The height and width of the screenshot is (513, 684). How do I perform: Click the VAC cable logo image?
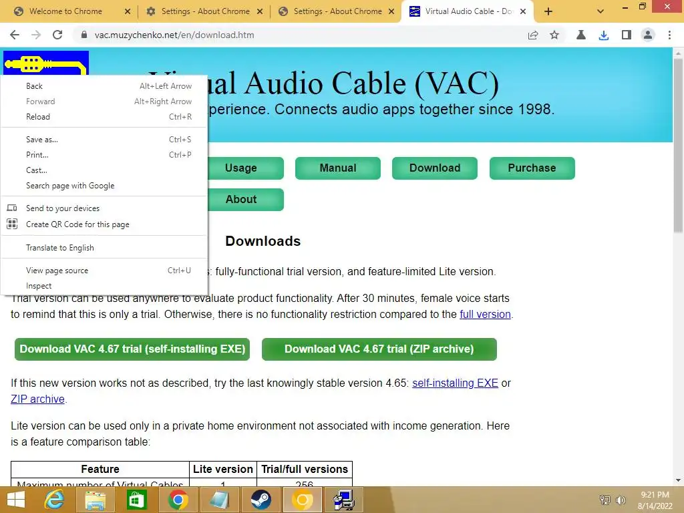click(x=46, y=63)
